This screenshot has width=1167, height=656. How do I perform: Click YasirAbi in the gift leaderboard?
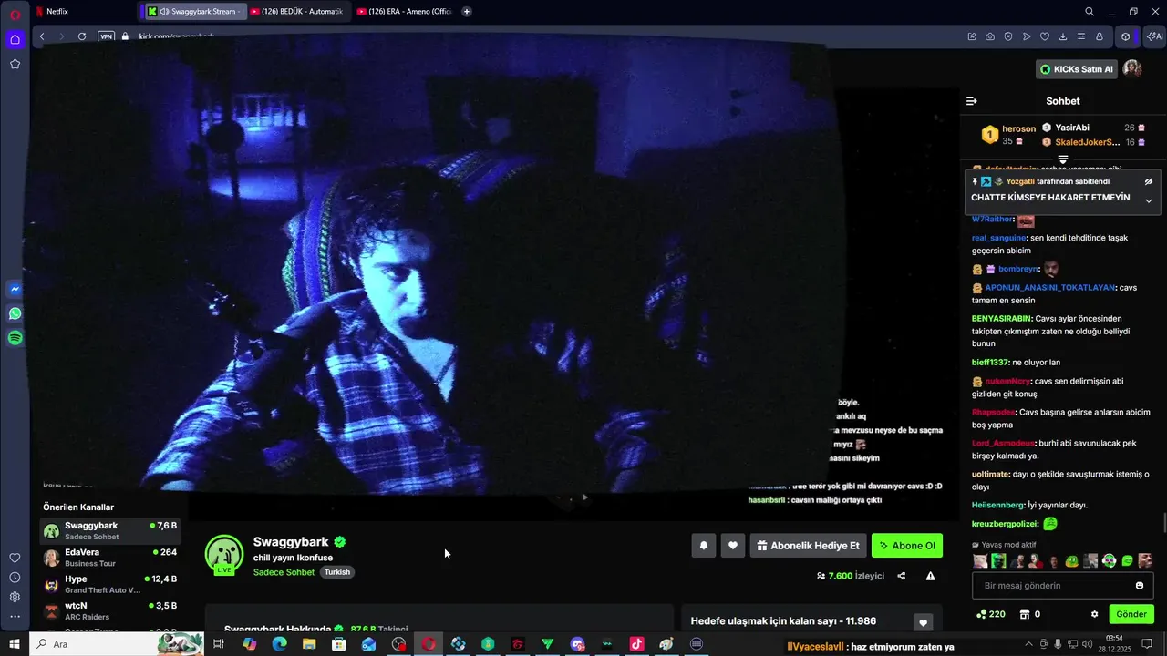click(x=1072, y=128)
